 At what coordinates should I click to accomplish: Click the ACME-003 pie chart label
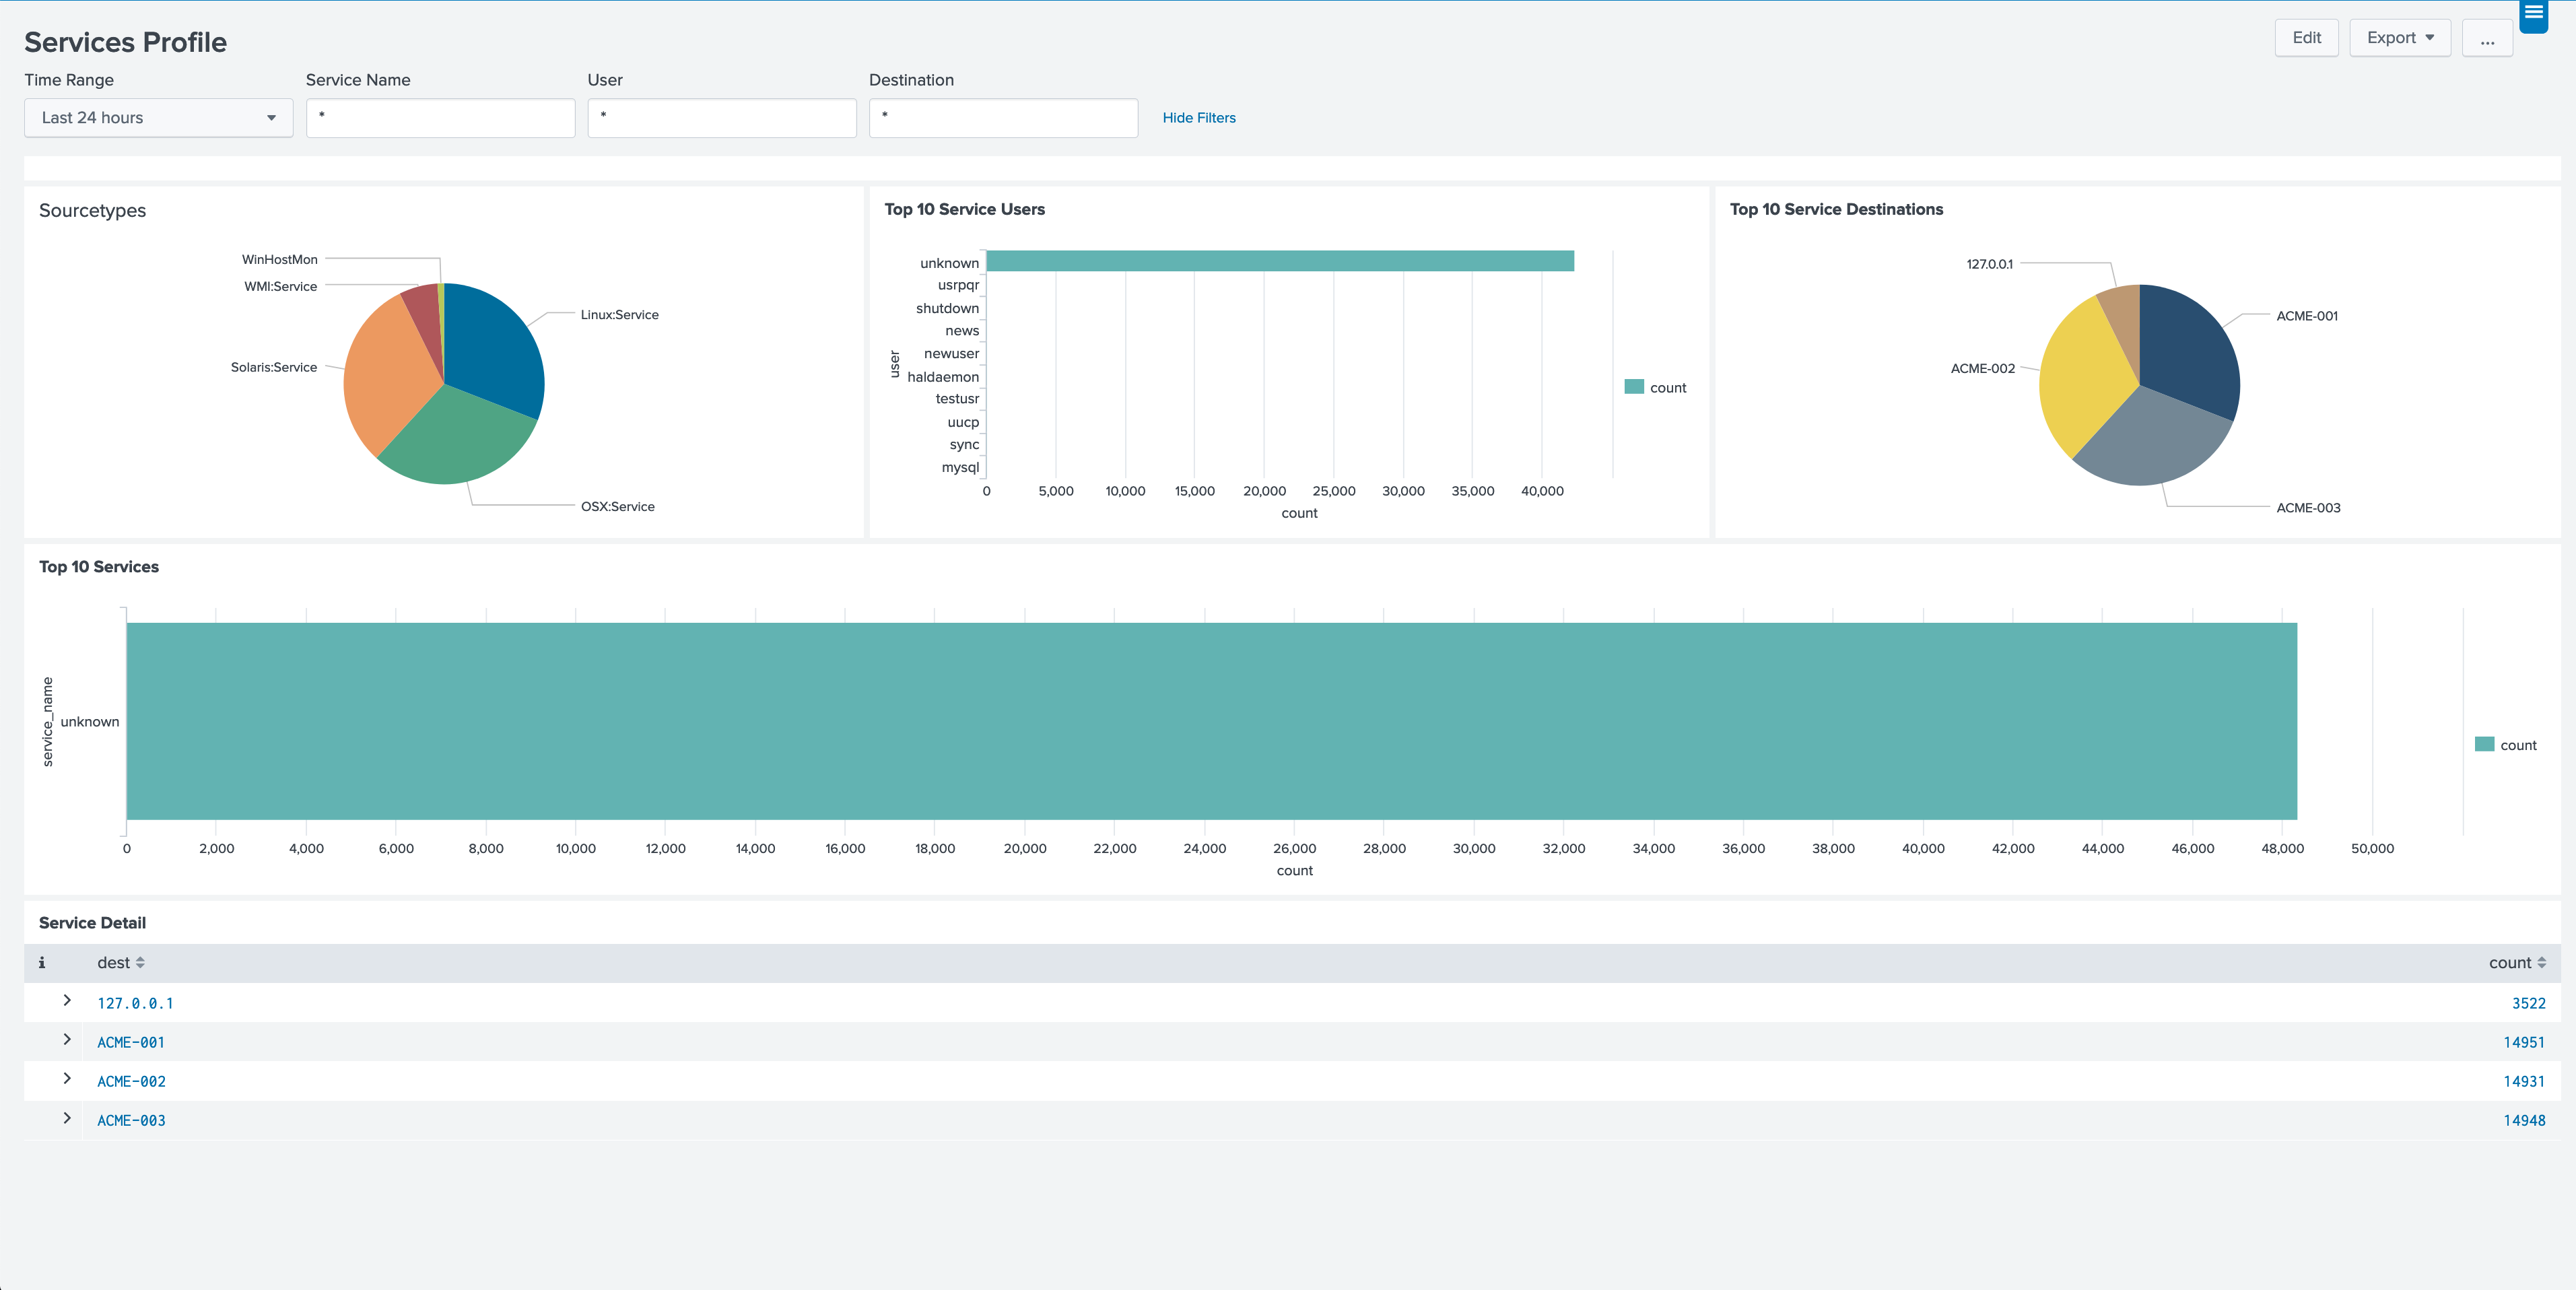(x=2308, y=508)
